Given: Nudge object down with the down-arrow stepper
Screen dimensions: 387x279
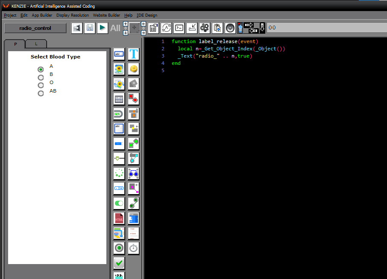Looking at the screenshot, I should 126,32.
